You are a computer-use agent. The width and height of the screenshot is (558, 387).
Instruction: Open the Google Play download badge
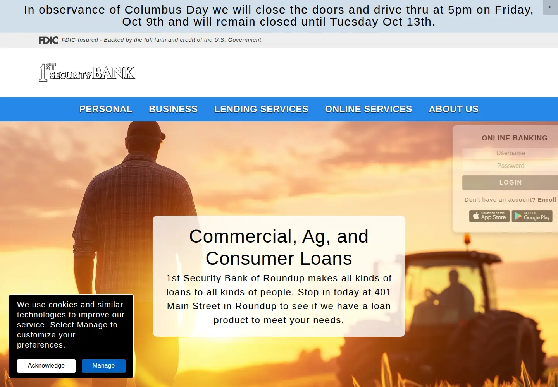pyautogui.click(x=532, y=216)
